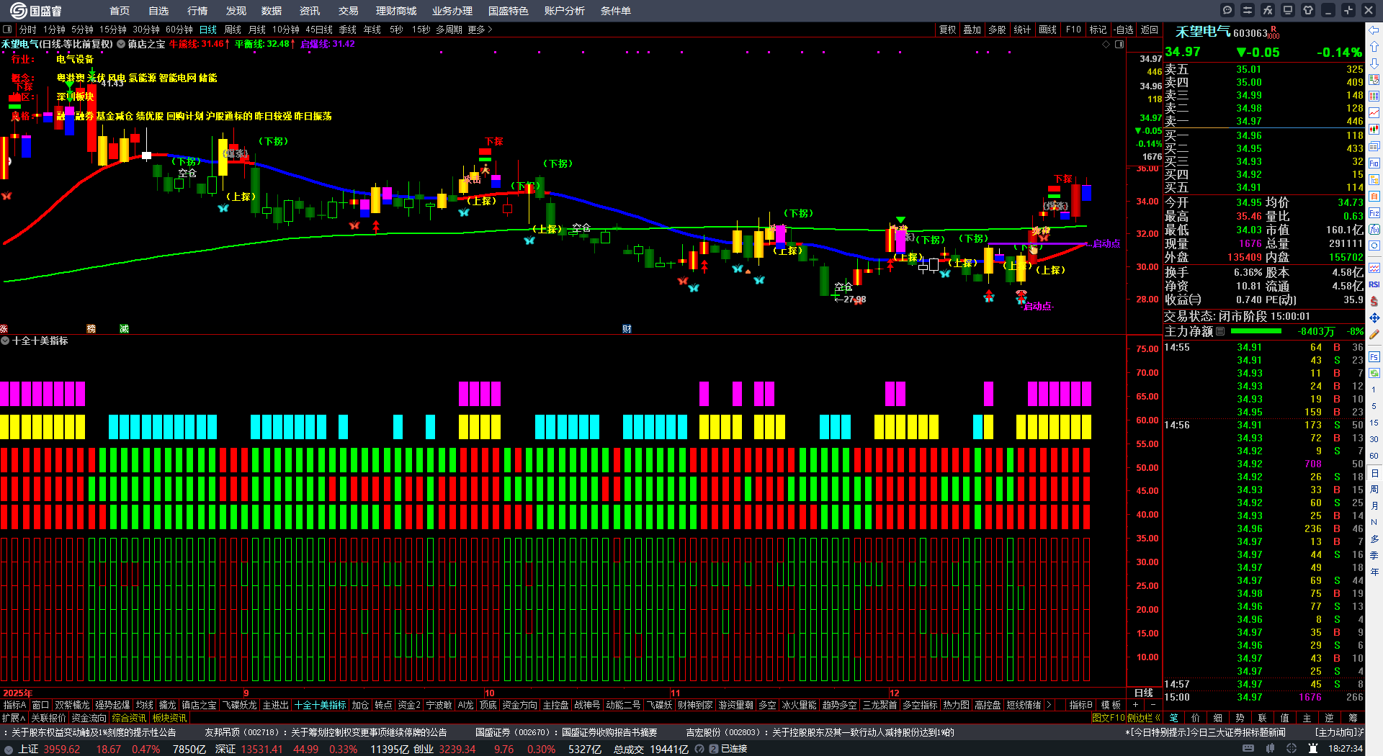The width and height of the screenshot is (1383, 756).
Task: Click the 今日特别提示 news ticker
Action: click(1206, 732)
